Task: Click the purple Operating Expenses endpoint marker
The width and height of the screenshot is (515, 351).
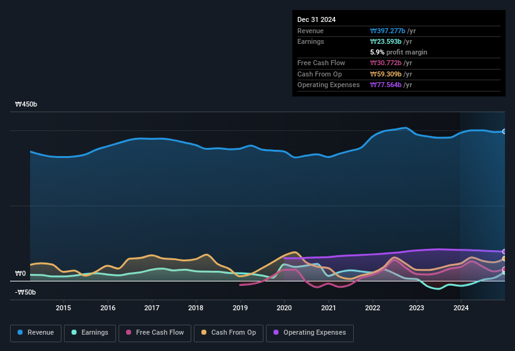Action: tap(504, 251)
